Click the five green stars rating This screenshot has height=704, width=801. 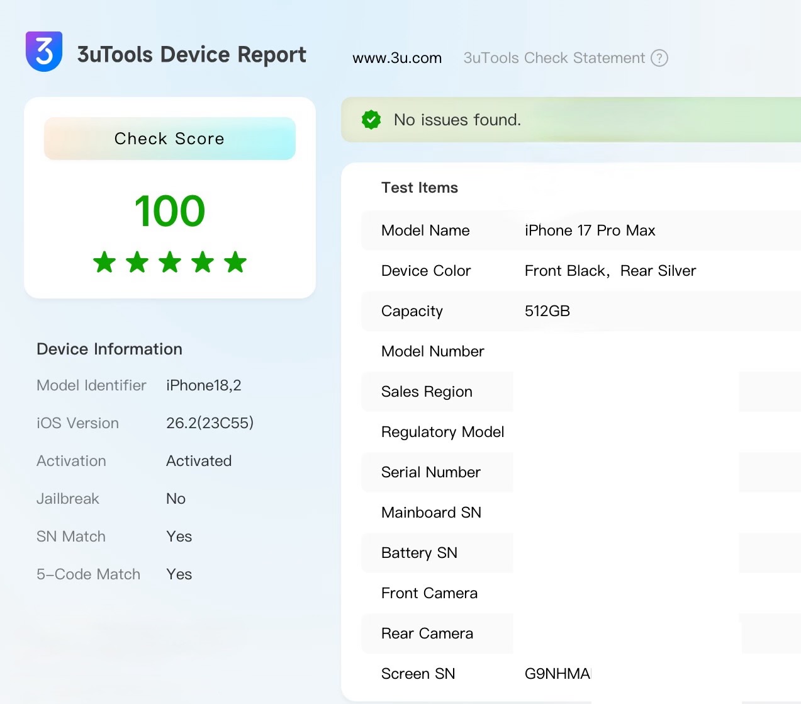170,262
